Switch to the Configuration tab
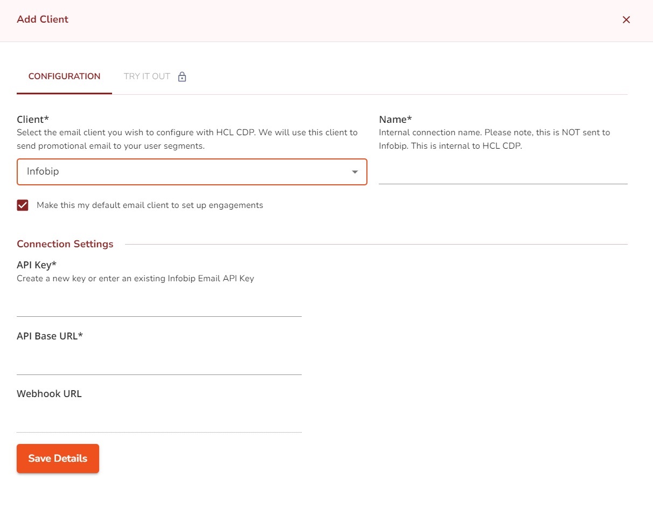653x507 pixels. click(x=64, y=77)
